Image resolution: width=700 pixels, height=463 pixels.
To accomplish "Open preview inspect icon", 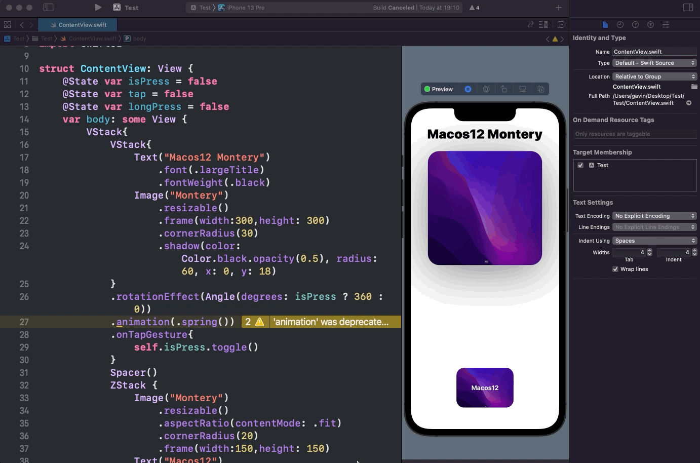I will point(486,89).
